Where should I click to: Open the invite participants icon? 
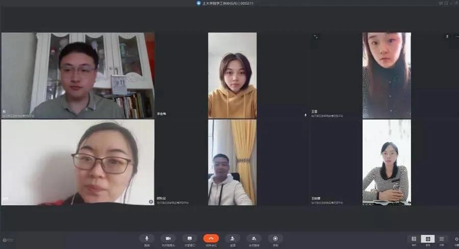[x=233, y=238]
